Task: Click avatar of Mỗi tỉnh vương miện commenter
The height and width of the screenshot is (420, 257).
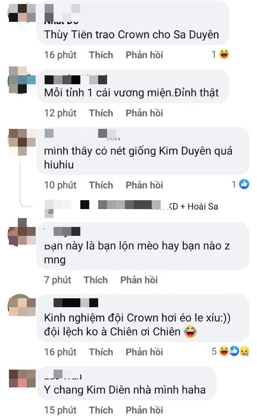Action: click(x=22, y=80)
